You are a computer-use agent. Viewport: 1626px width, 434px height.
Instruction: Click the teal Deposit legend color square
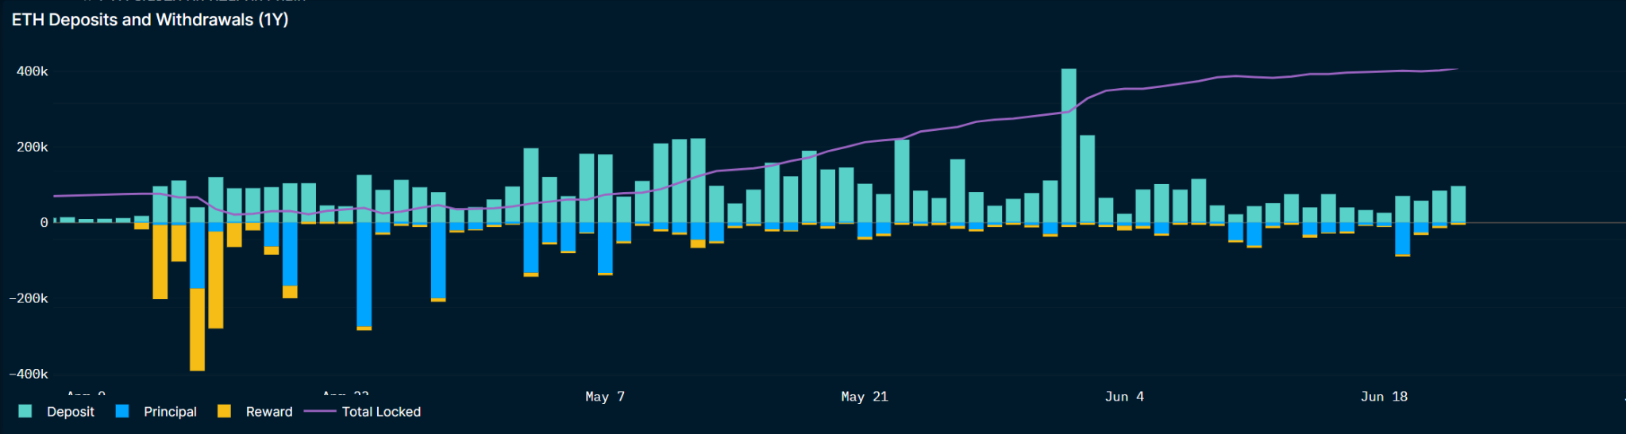25,411
